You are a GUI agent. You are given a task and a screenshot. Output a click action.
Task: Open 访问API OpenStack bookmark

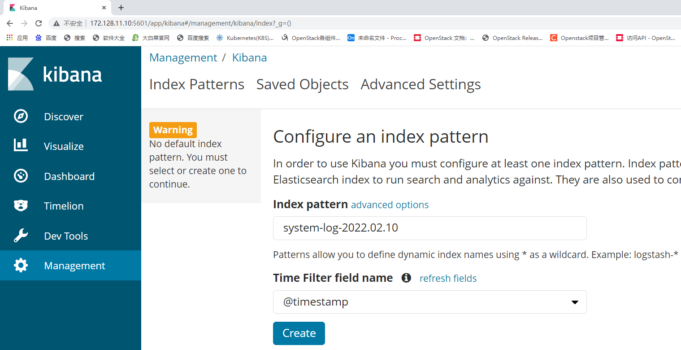click(646, 38)
